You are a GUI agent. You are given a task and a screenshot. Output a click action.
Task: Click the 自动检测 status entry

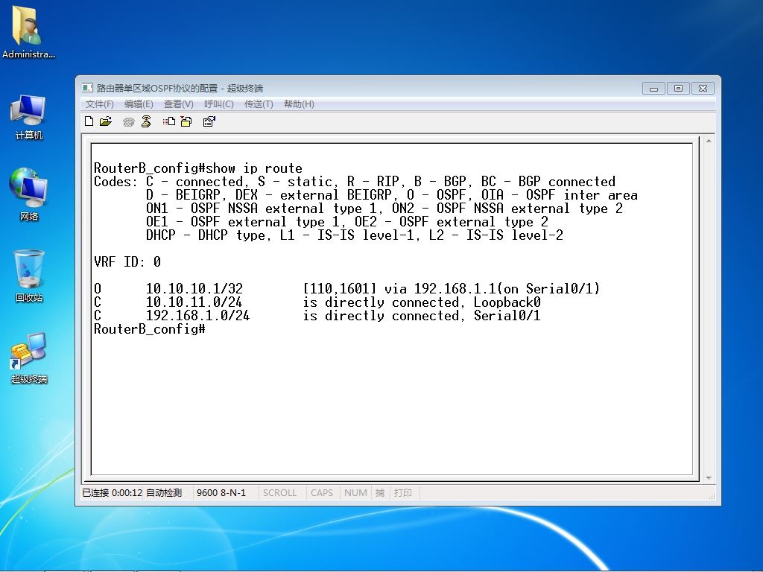164,493
